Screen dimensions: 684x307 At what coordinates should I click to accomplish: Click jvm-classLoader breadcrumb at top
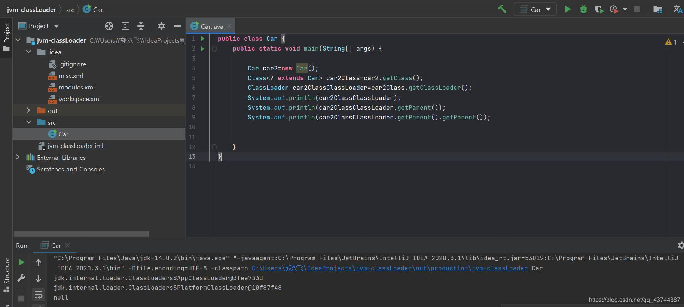(31, 10)
